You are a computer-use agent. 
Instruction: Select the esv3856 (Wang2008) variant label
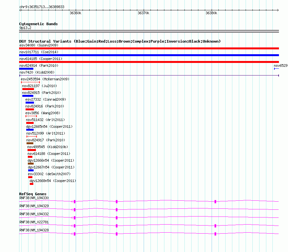pos(43,113)
